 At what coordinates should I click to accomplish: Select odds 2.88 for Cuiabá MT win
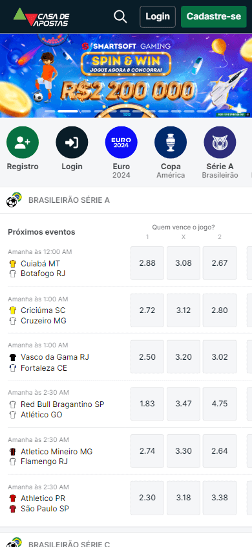[x=147, y=263]
